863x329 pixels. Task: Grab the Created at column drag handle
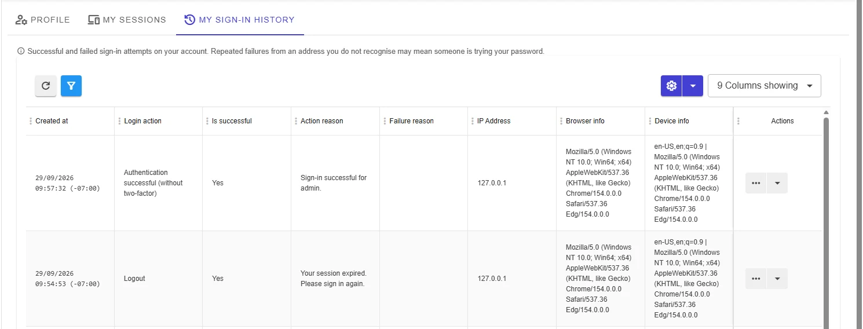point(30,121)
